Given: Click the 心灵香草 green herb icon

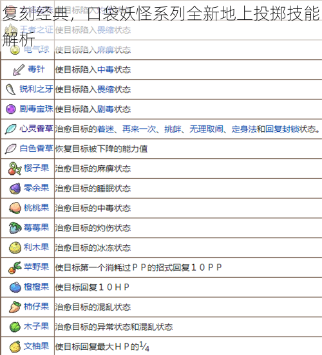Looking at the screenshot, I should pos(11,129).
